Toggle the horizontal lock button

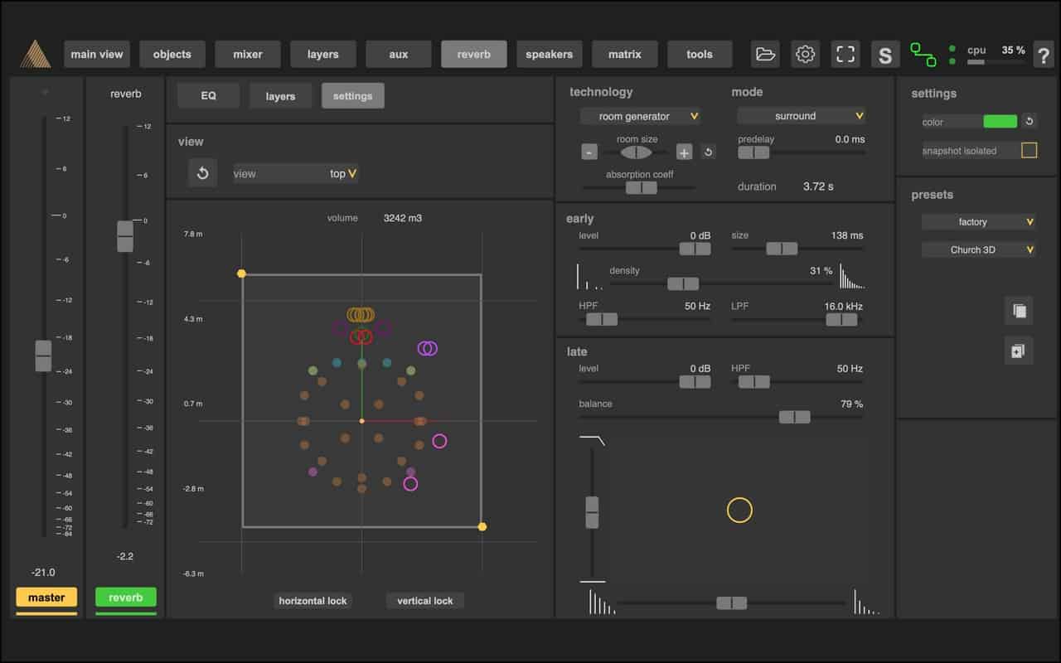click(312, 601)
